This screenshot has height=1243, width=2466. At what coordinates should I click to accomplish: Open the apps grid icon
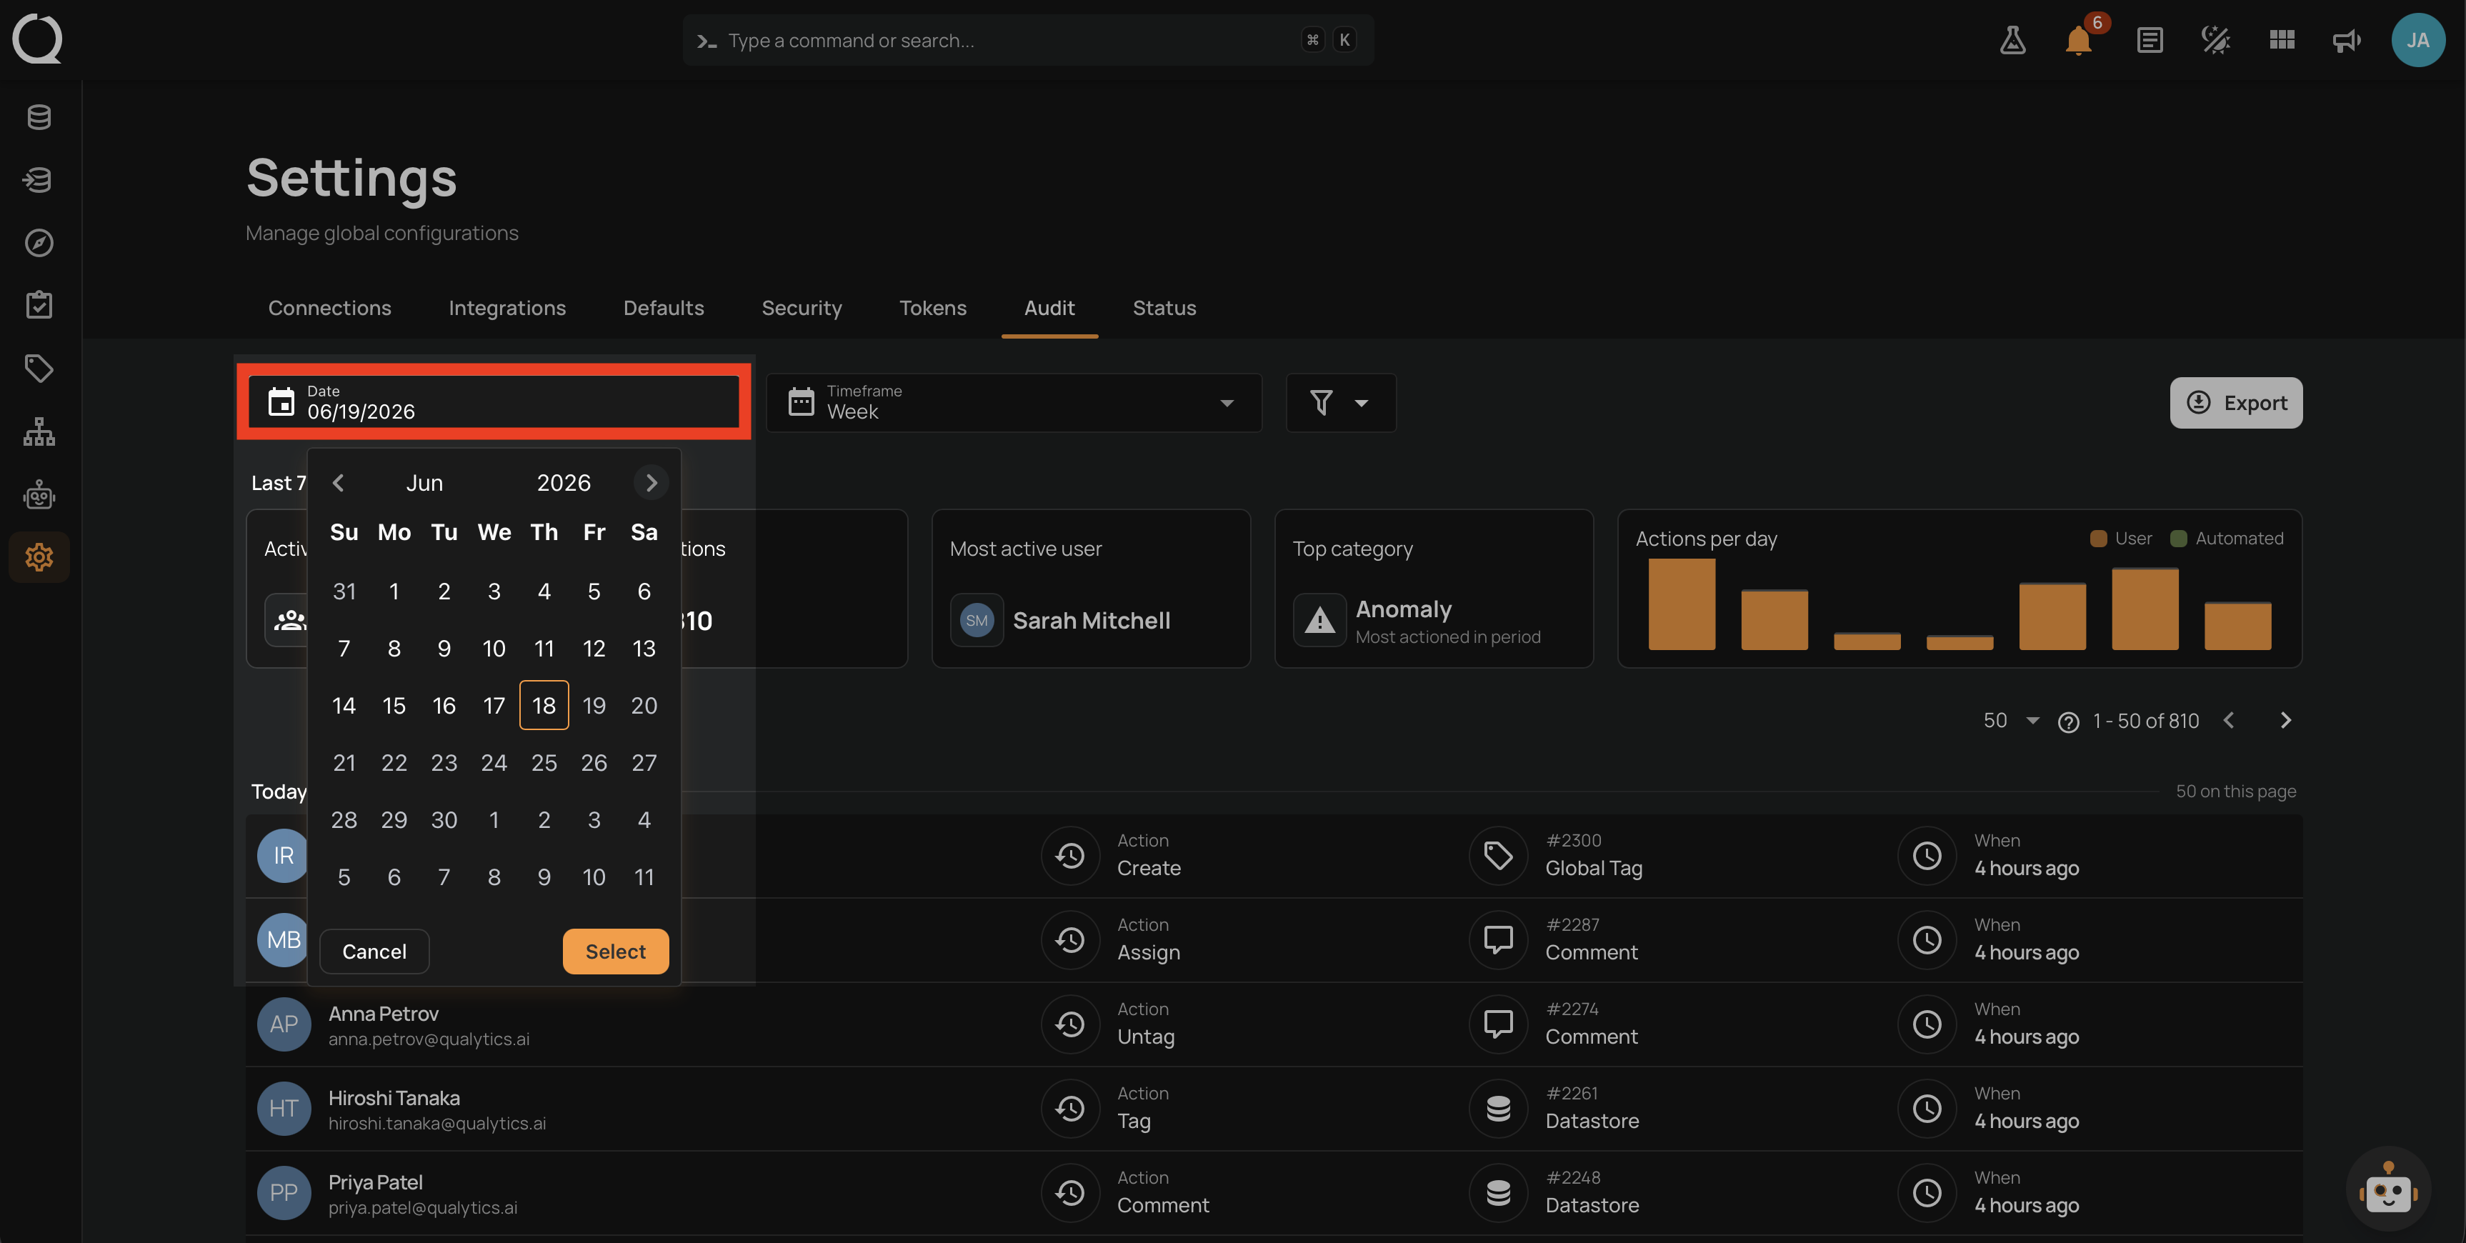[2282, 40]
